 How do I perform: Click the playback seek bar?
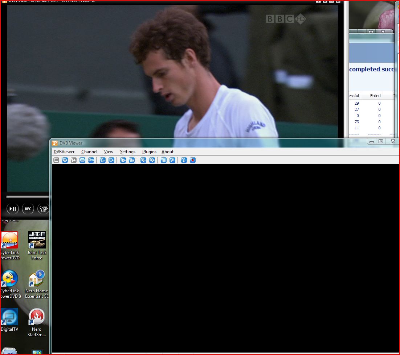coord(27,197)
